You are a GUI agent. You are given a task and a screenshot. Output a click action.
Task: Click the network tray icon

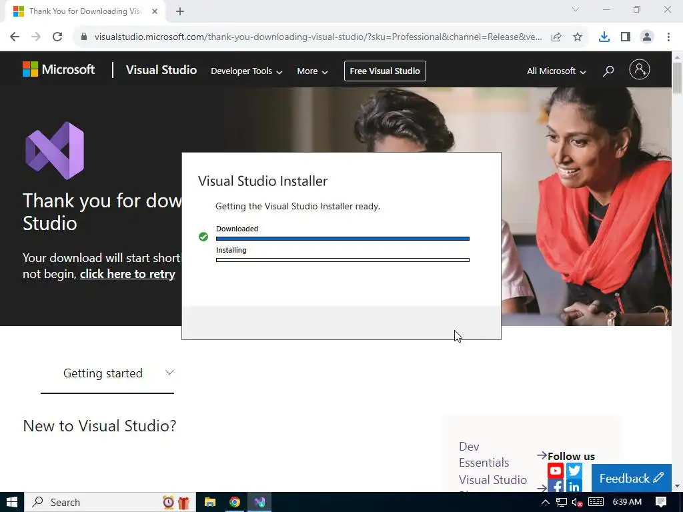(562, 503)
